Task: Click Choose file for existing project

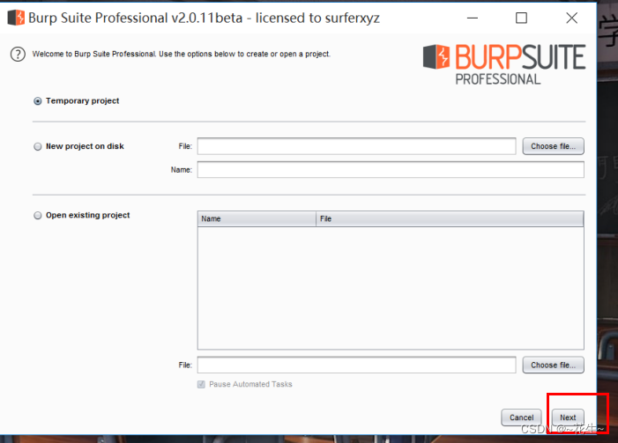Action: pyautogui.click(x=554, y=365)
